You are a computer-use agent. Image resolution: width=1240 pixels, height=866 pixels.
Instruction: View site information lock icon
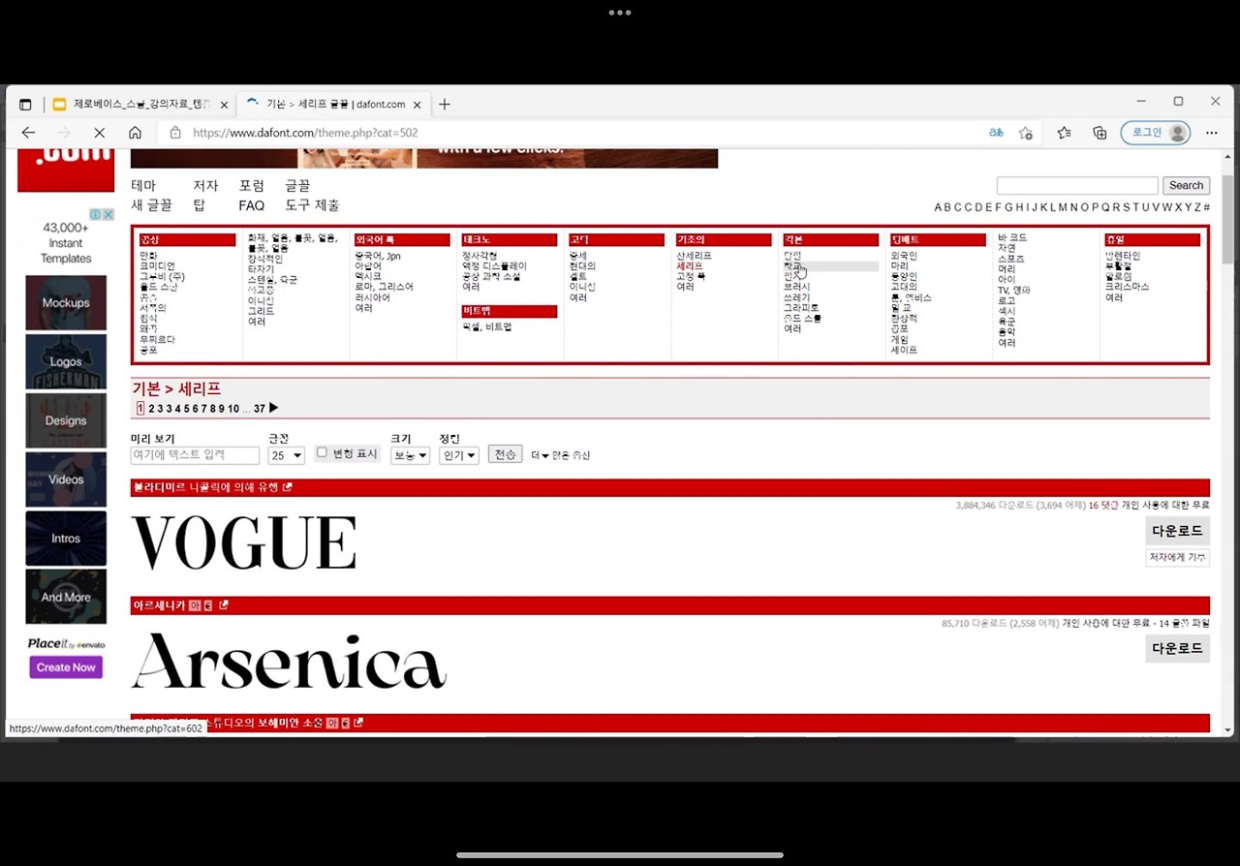coord(175,133)
